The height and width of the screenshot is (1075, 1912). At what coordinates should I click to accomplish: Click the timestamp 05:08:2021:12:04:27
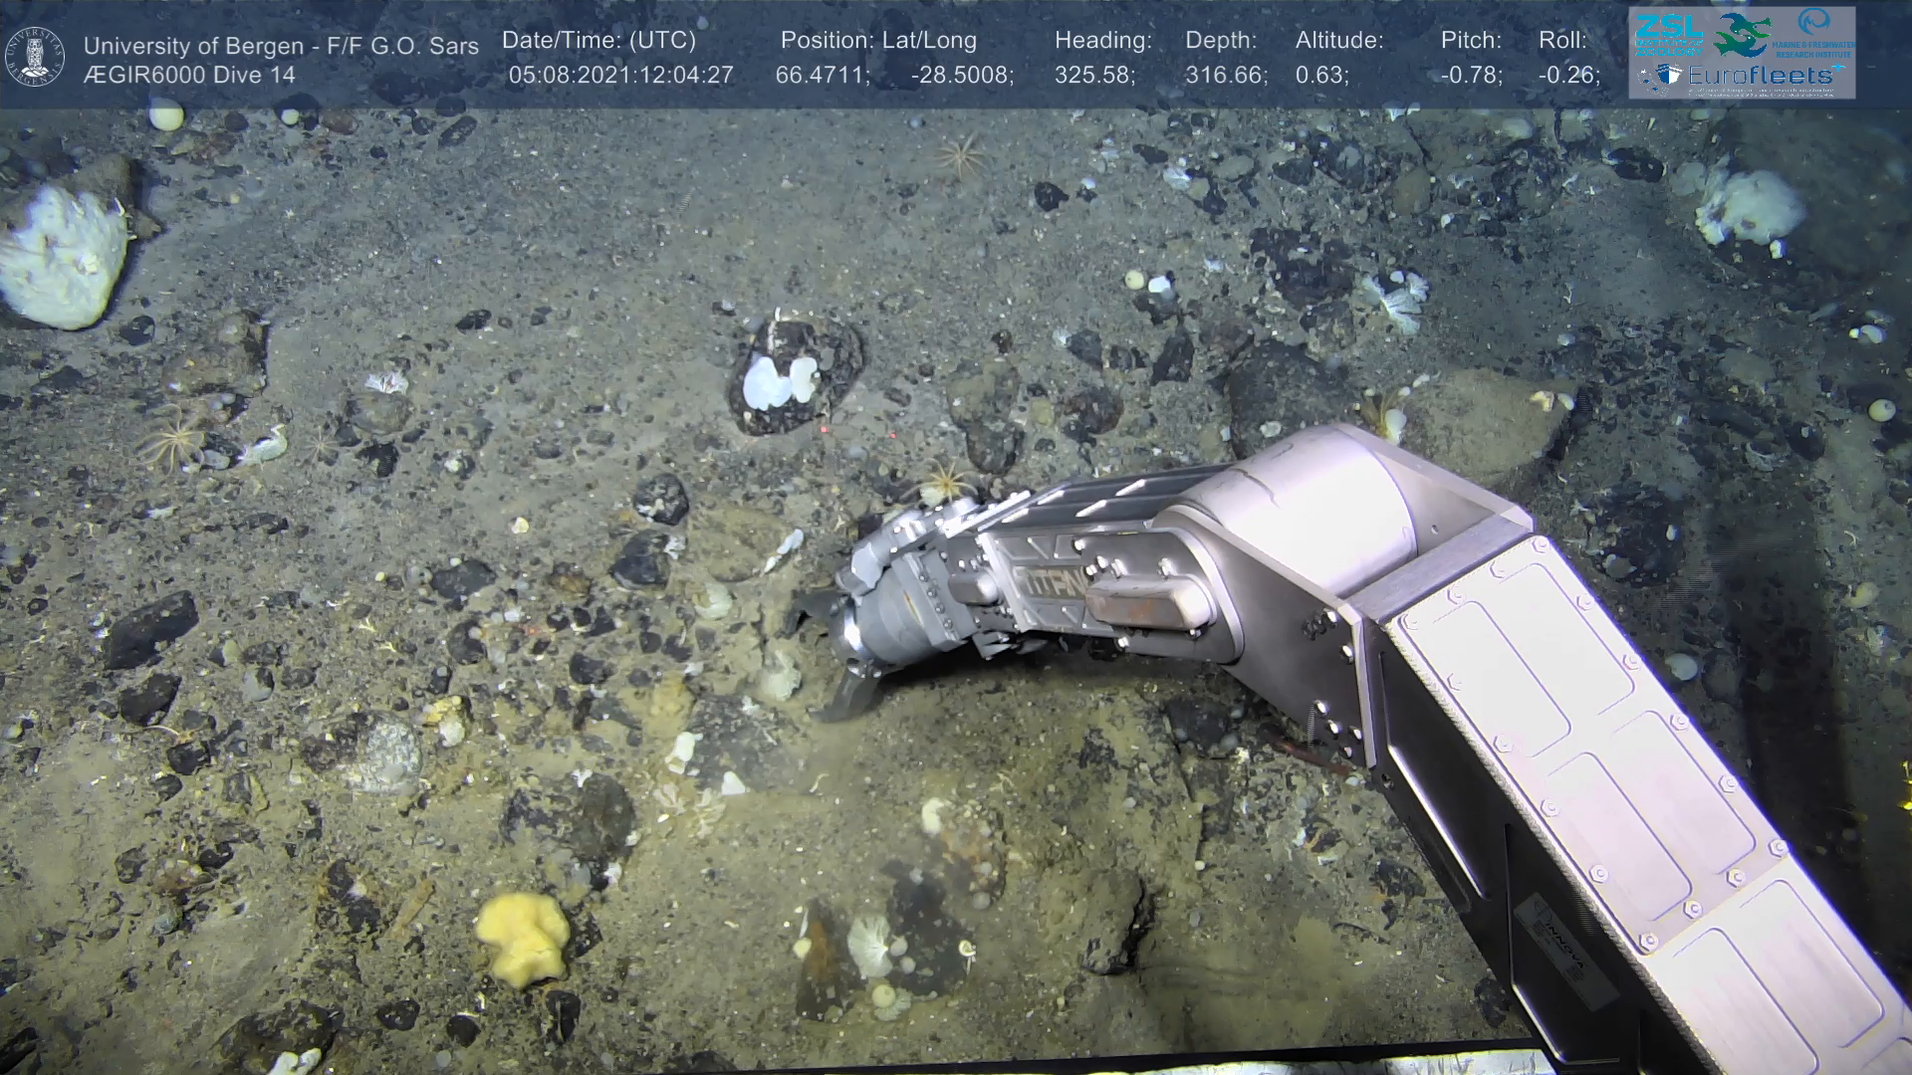pyautogui.click(x=620, y=76)
